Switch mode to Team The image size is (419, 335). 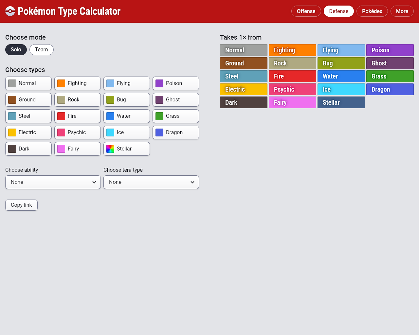(x=42, y=50)
